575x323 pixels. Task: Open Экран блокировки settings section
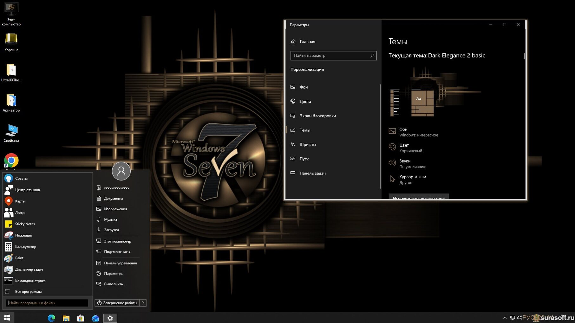[317, 116]
